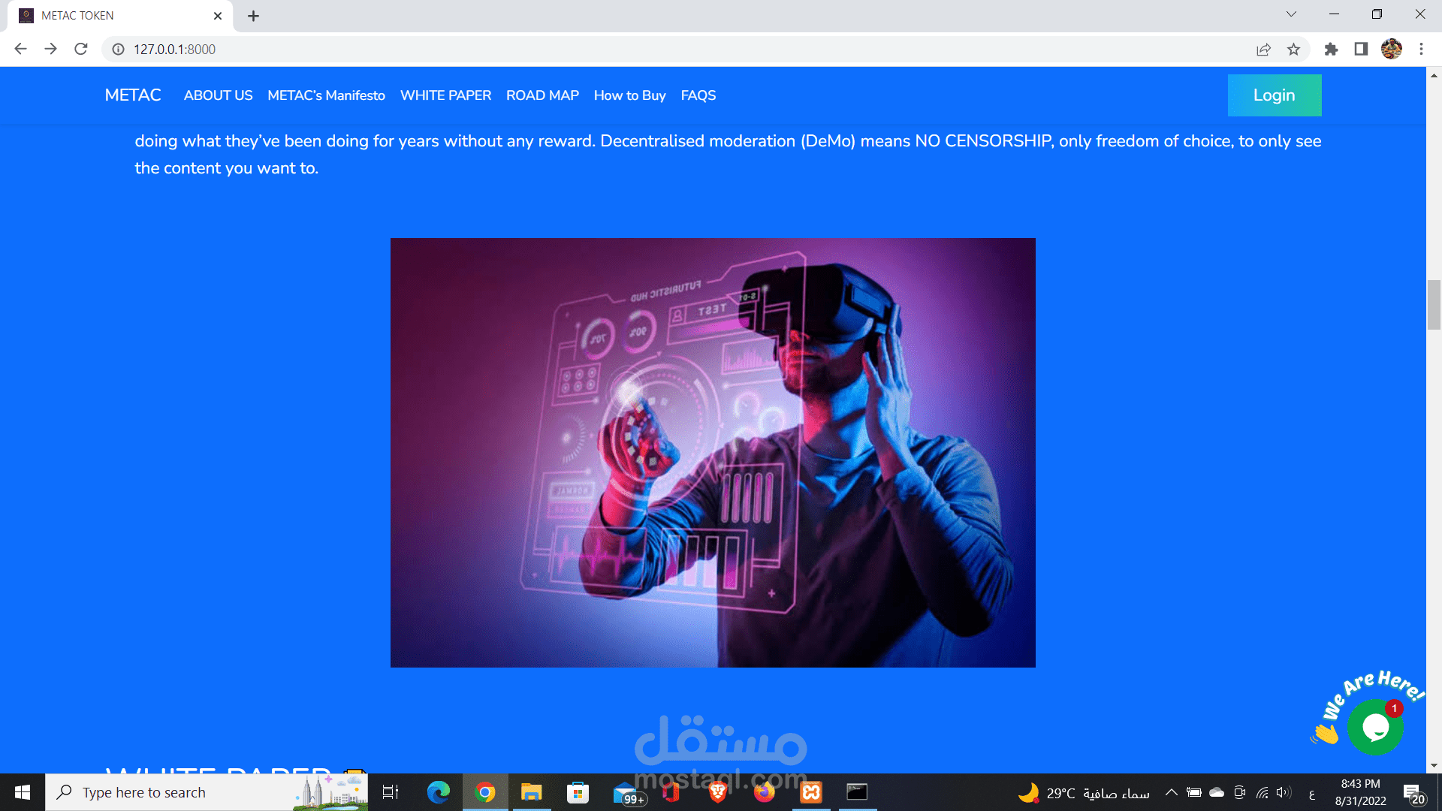The width and height of the screenshot is (1442, 811).
Task: Show hidden system tray icons
Action: 1171,793
